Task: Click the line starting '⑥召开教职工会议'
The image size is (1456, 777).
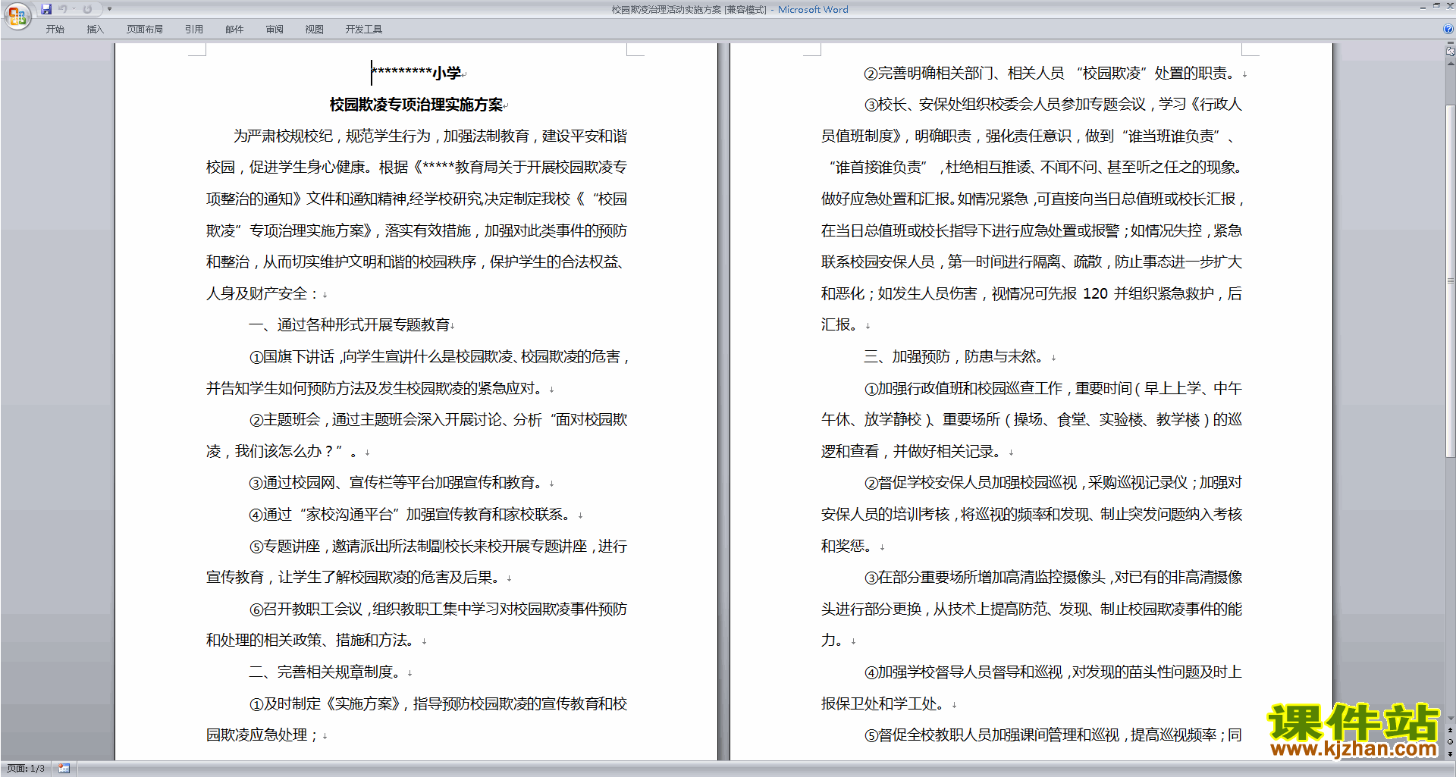Action: [x=438, y=609]
